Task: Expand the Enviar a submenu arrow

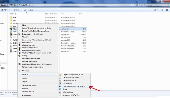Action: click(x=57, y=74)
